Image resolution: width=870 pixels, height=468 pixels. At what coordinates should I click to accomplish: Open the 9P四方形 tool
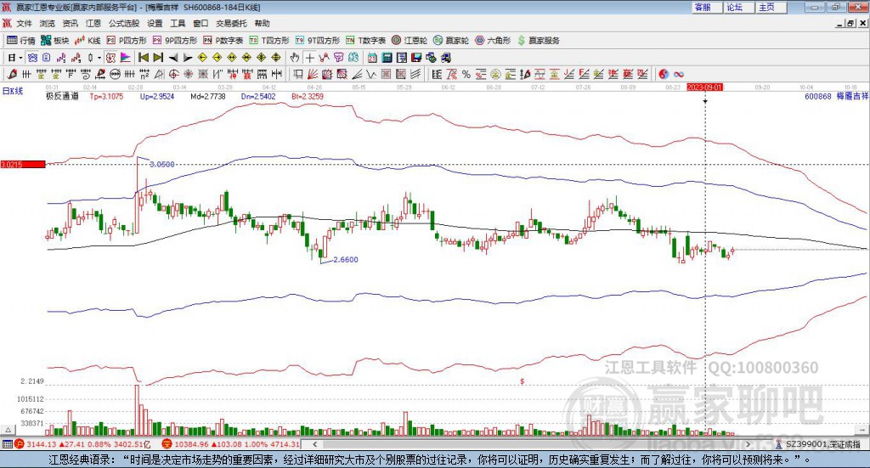(x=175, y=41)
